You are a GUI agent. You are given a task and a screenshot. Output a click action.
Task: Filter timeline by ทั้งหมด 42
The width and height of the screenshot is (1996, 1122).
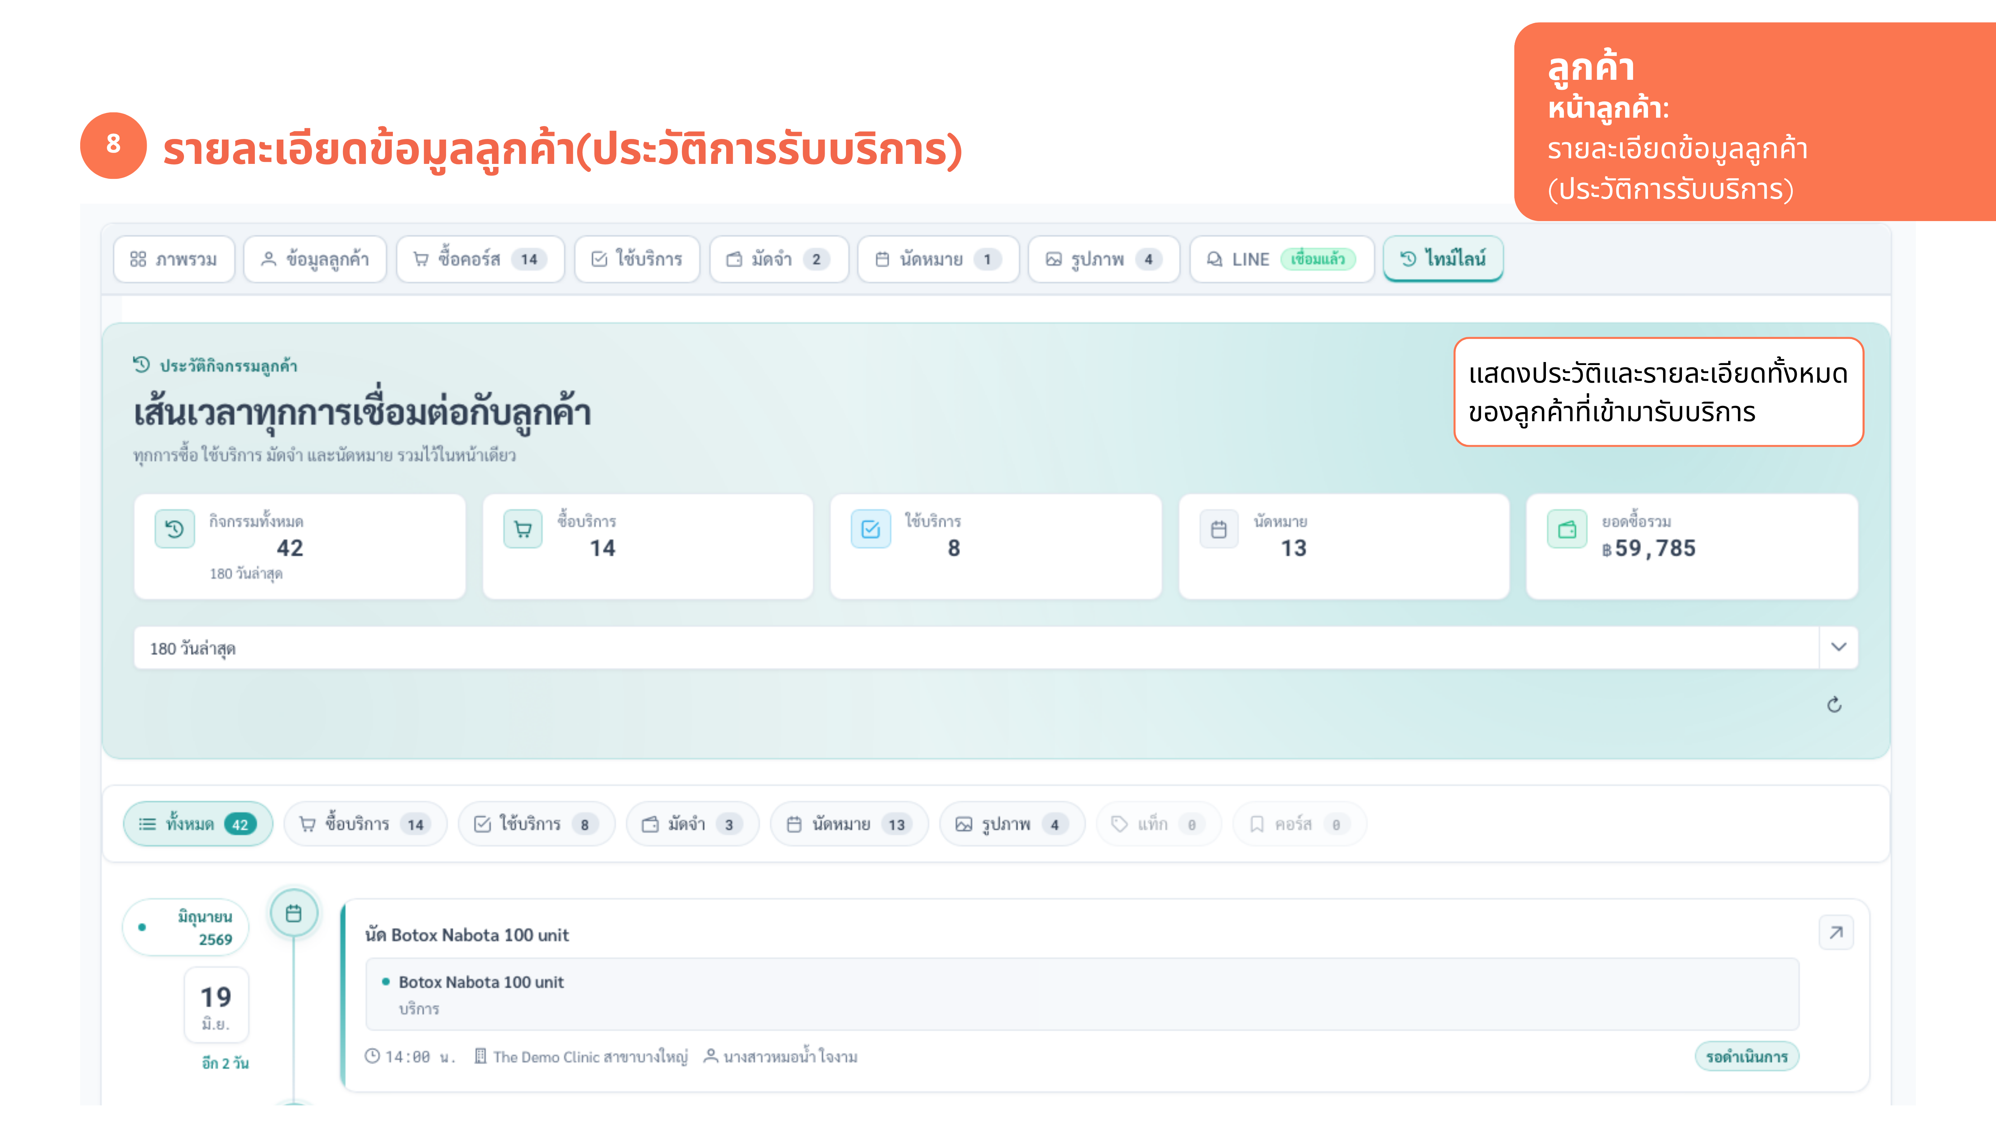(198, 824)
